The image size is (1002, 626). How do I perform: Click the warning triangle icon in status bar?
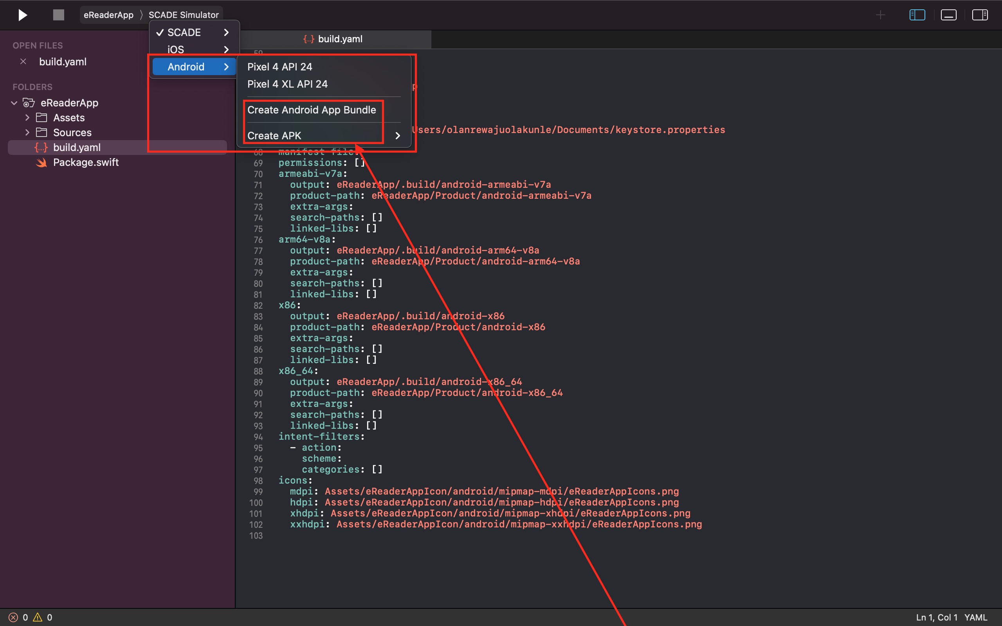[x=38, y=617]
